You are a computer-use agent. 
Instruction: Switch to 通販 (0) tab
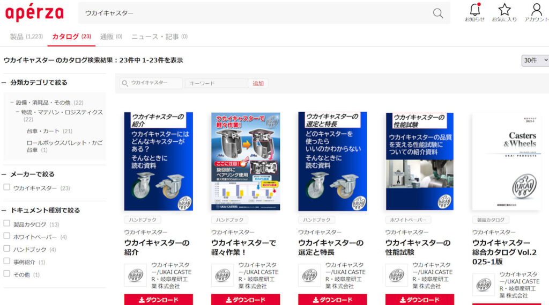111,37
